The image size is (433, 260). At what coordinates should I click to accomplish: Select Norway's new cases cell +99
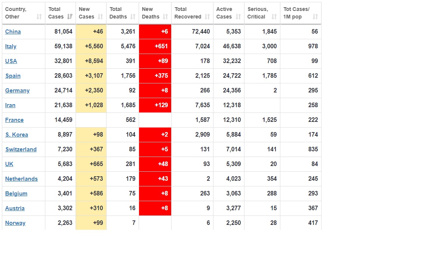[91, 223]
